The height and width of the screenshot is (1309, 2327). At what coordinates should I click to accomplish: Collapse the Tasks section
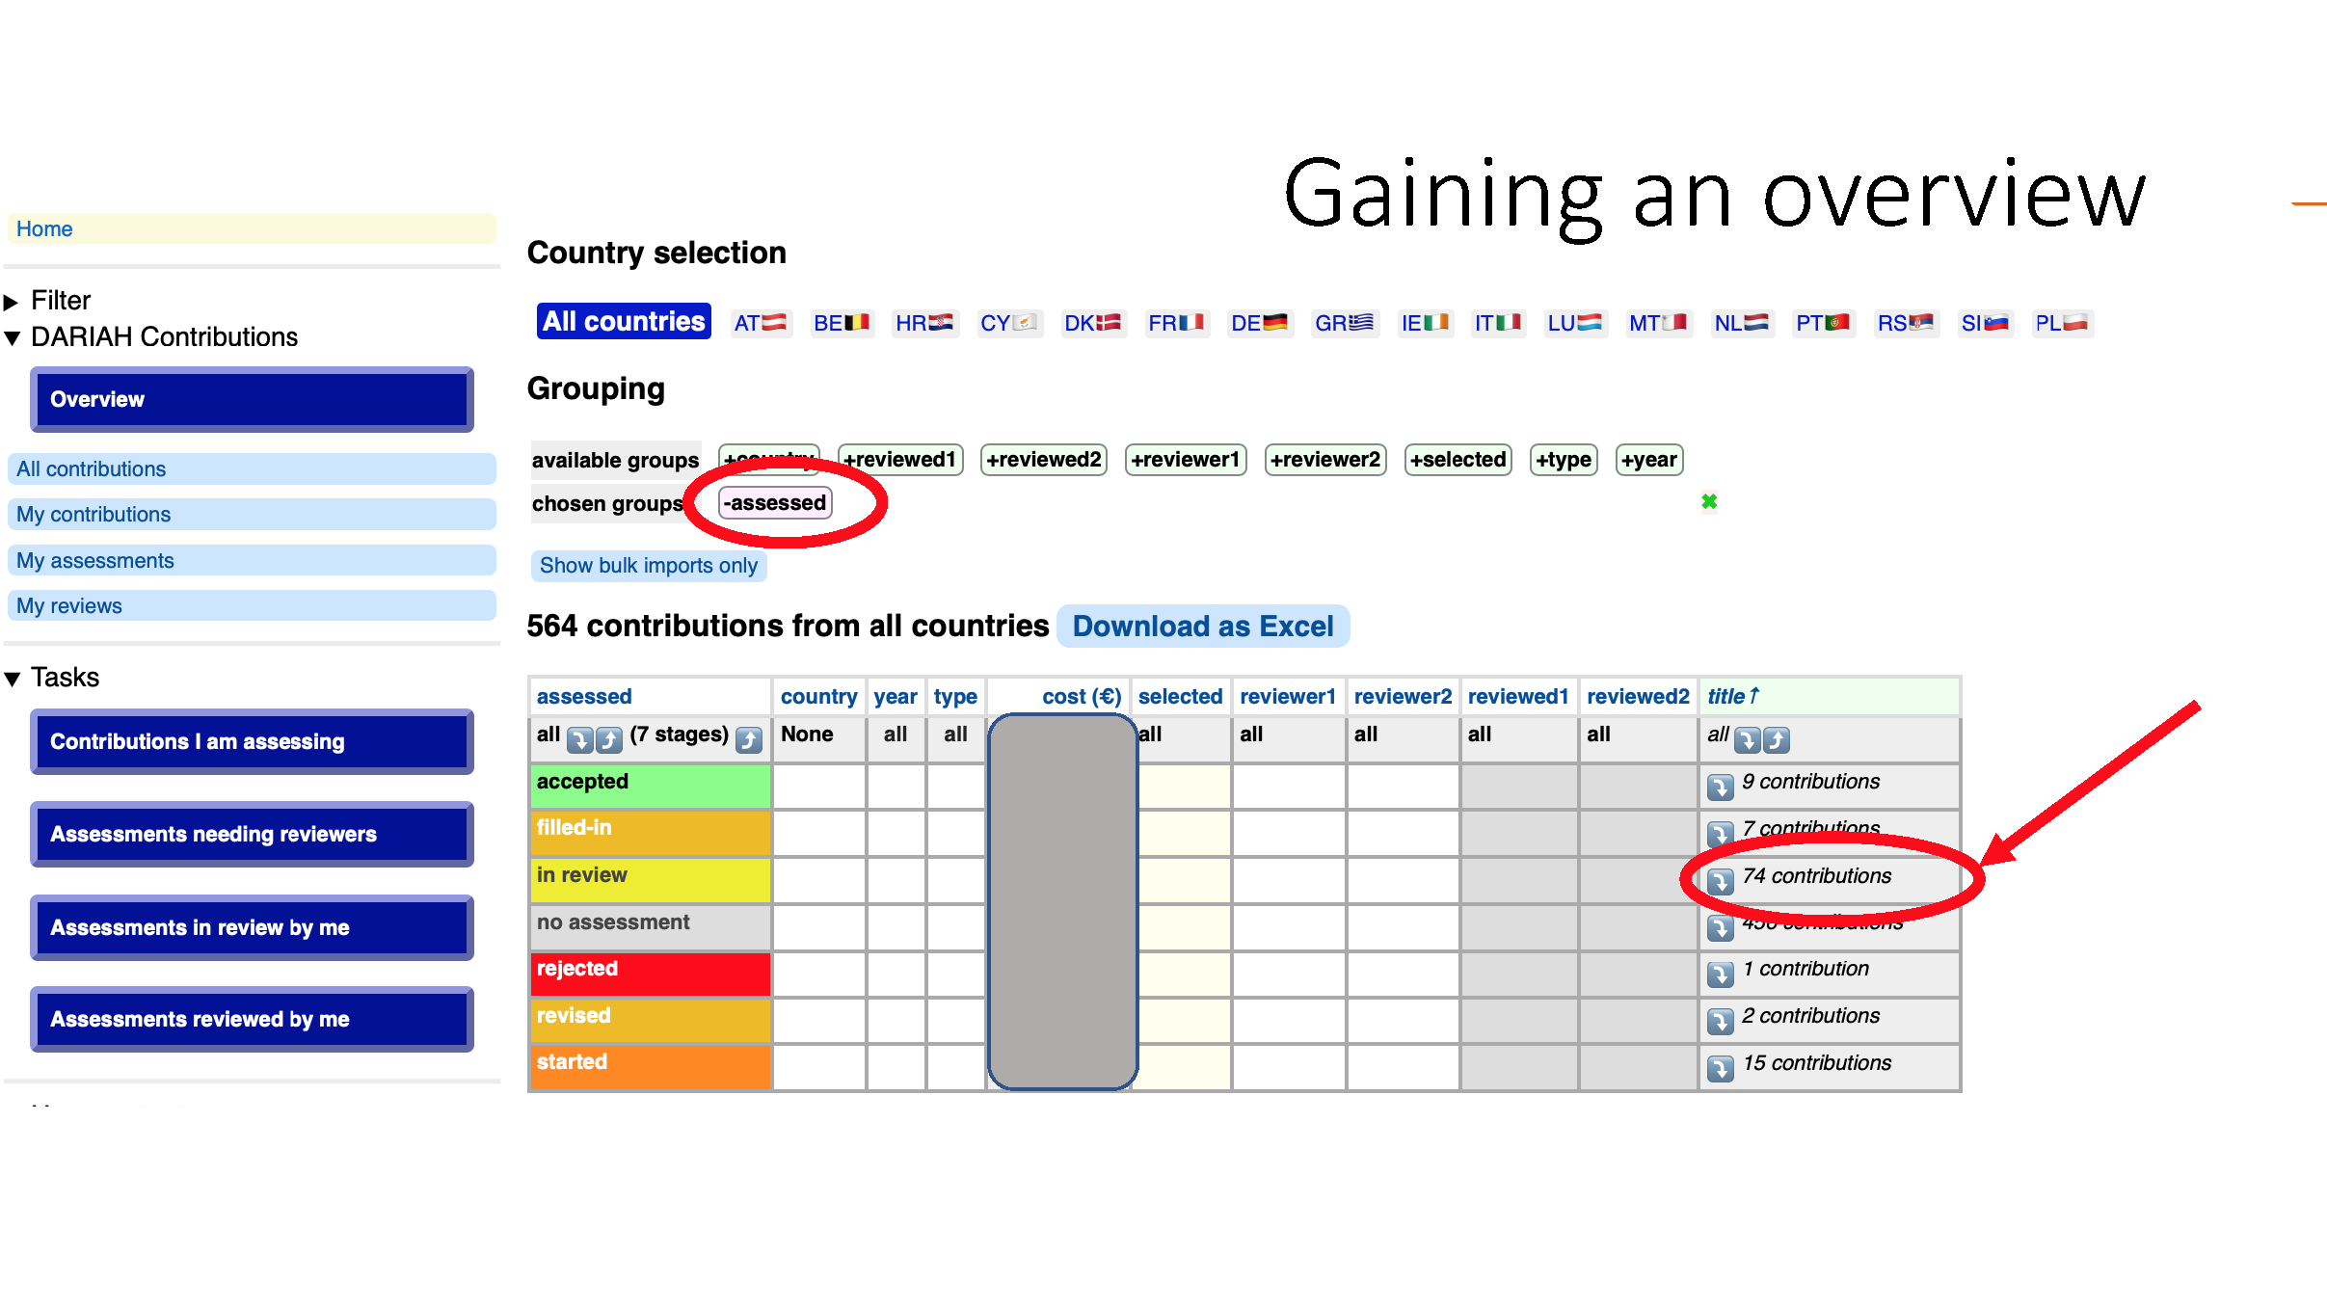pyautogui.click(x=52, y=678)
